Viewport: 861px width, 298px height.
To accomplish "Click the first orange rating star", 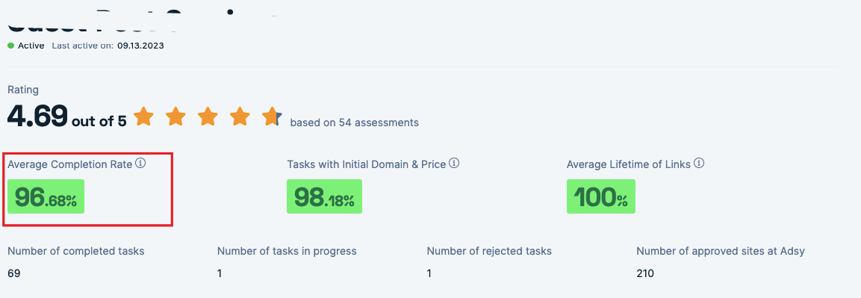I will pyautogui.click(x=143, y=117).
